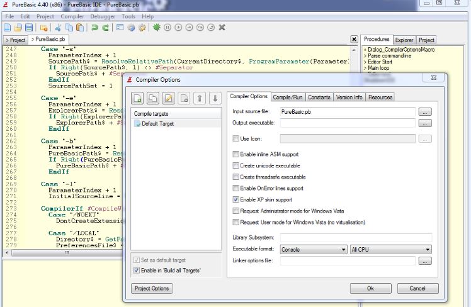The width and height of the screenshot is (471, 307).
Task: Redo with the green right arrow
Action: (x=105, y=28)
